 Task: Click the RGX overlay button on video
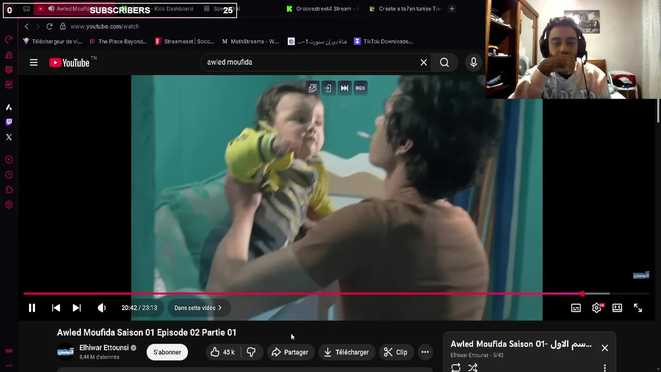360,88
